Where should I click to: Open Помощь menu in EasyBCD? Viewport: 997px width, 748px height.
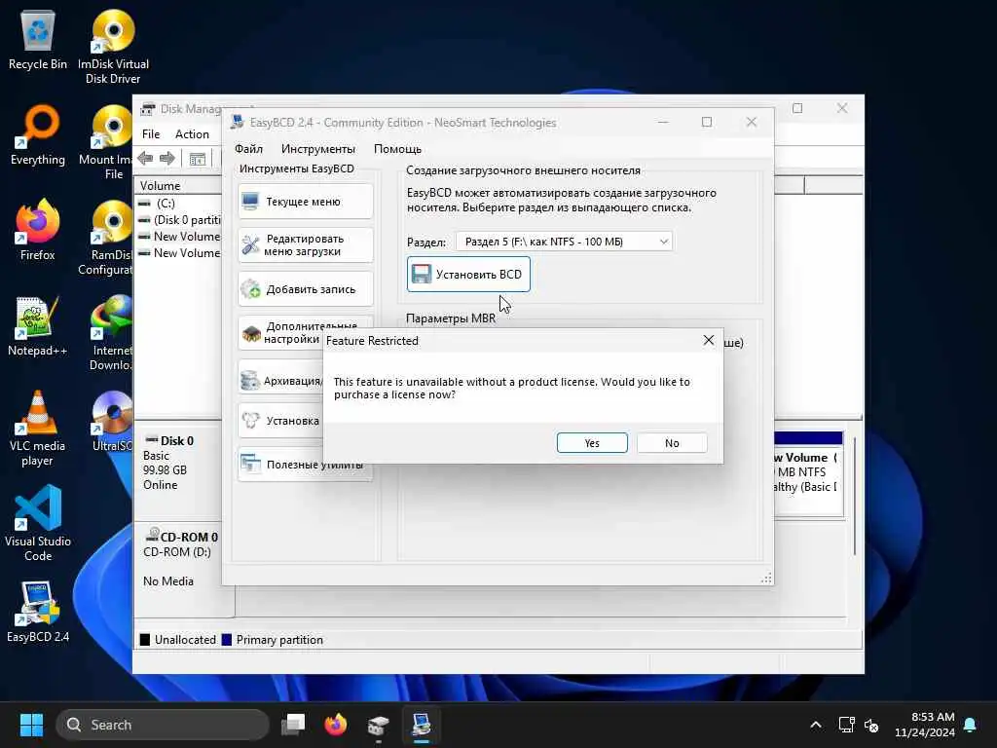point(397,149)
